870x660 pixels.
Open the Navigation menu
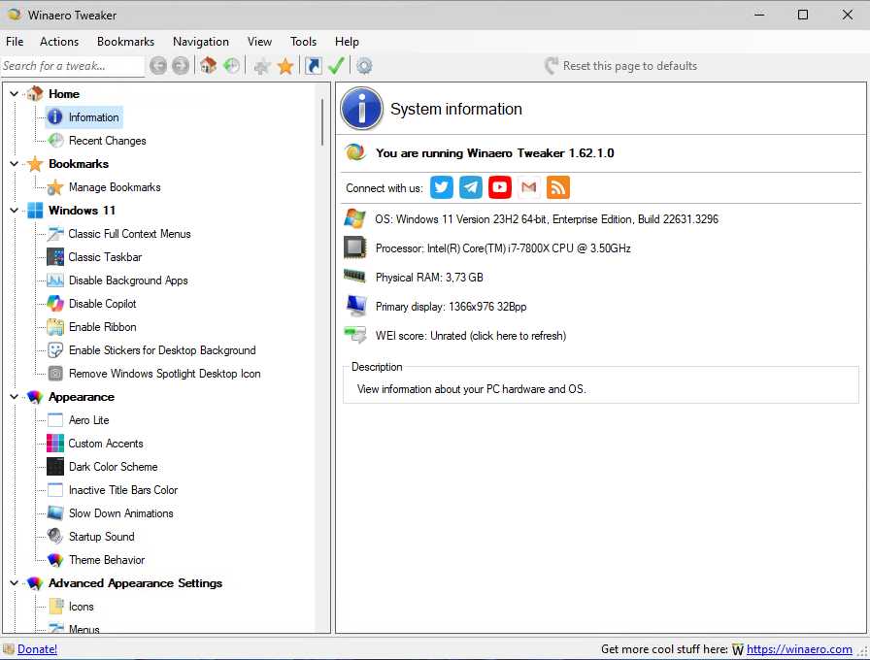tap(201, 41)
